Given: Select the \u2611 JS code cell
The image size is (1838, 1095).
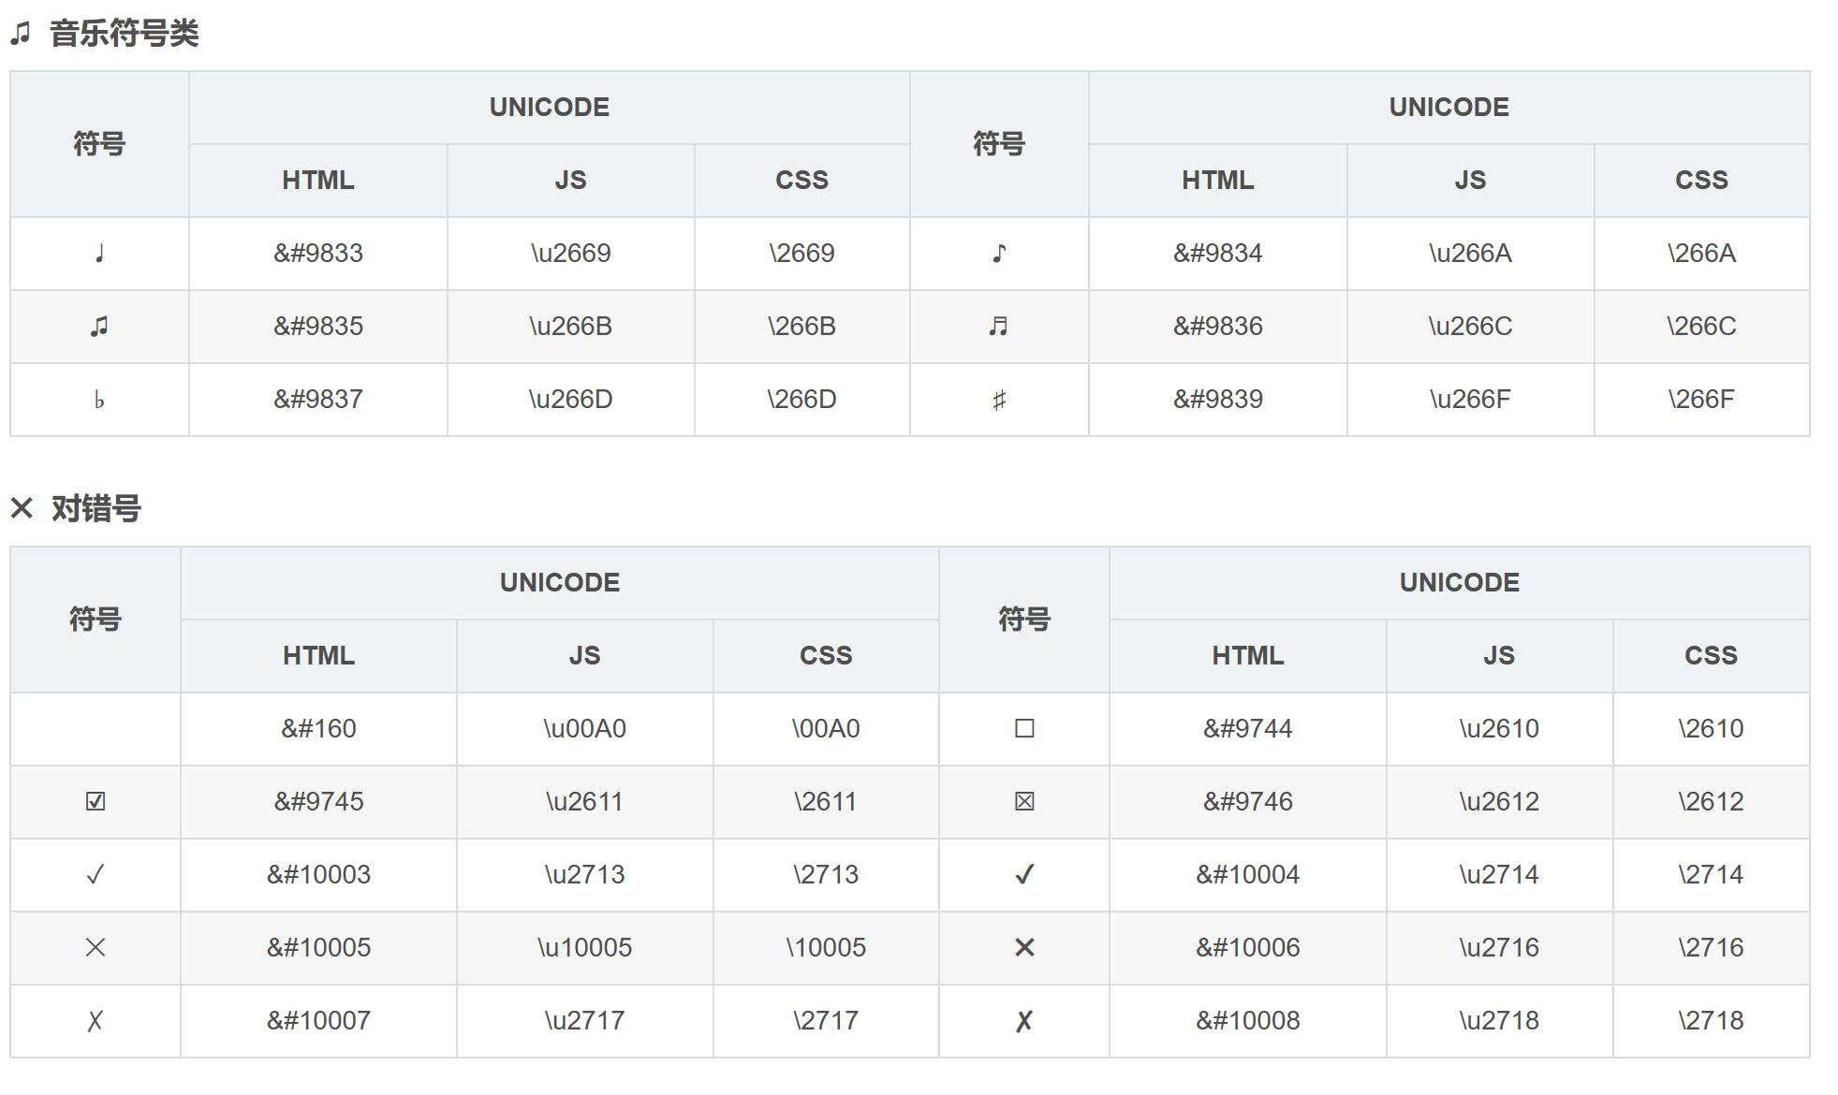Looking at the screenshot, I should point(585,802).
